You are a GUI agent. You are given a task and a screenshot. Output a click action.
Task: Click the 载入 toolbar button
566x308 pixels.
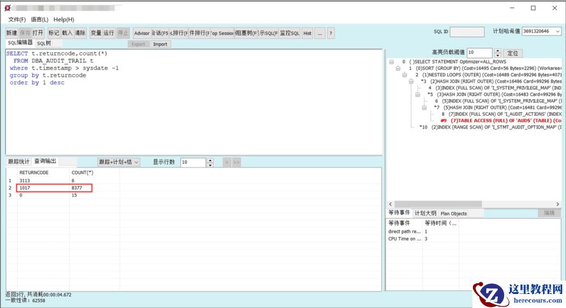pyautogui.click(x=67, y=33)
